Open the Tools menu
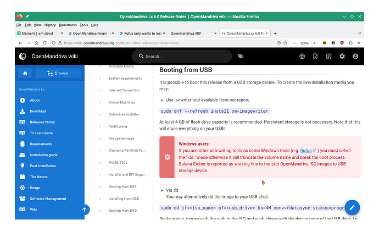The width and height of the screenshot is (379, 237). click(x=84, y=25)
